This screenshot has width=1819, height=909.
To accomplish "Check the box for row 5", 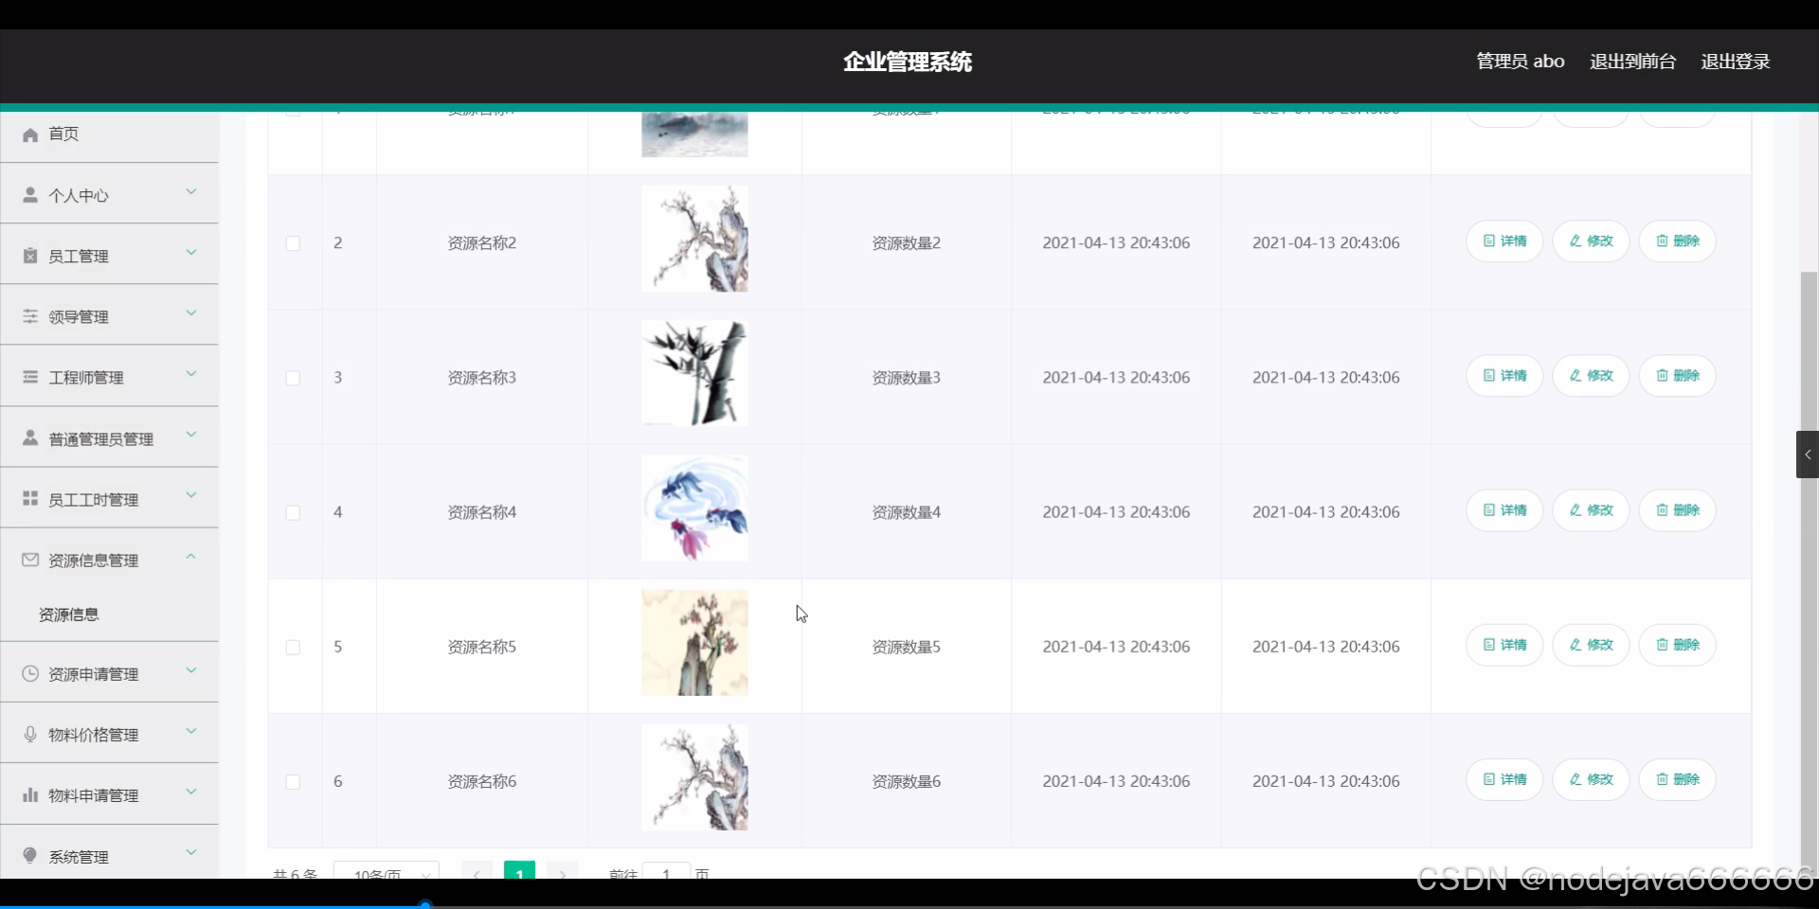I will 293,647.
